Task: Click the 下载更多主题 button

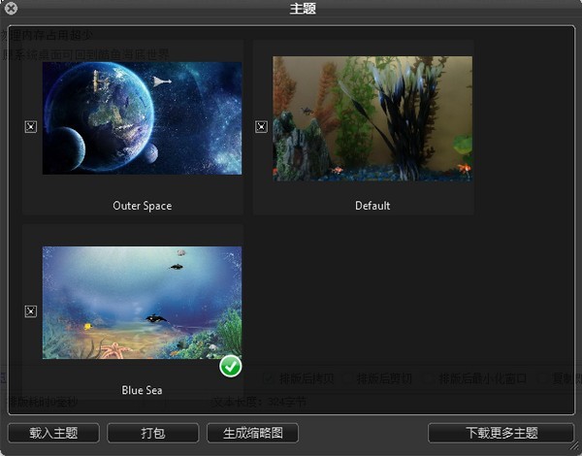Action: [x=501, y=433]
